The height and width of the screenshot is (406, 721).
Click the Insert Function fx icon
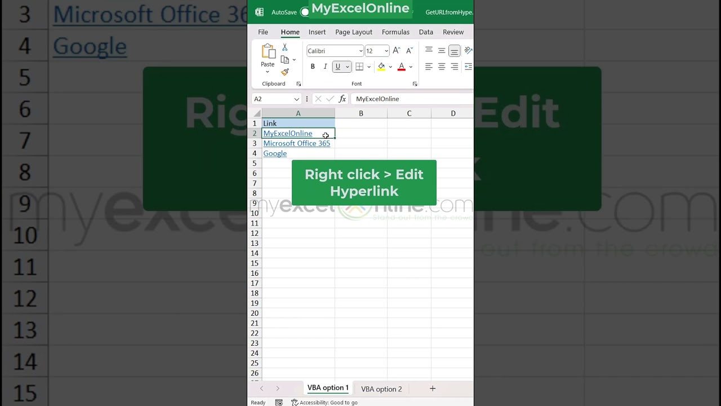coord(342,99)
